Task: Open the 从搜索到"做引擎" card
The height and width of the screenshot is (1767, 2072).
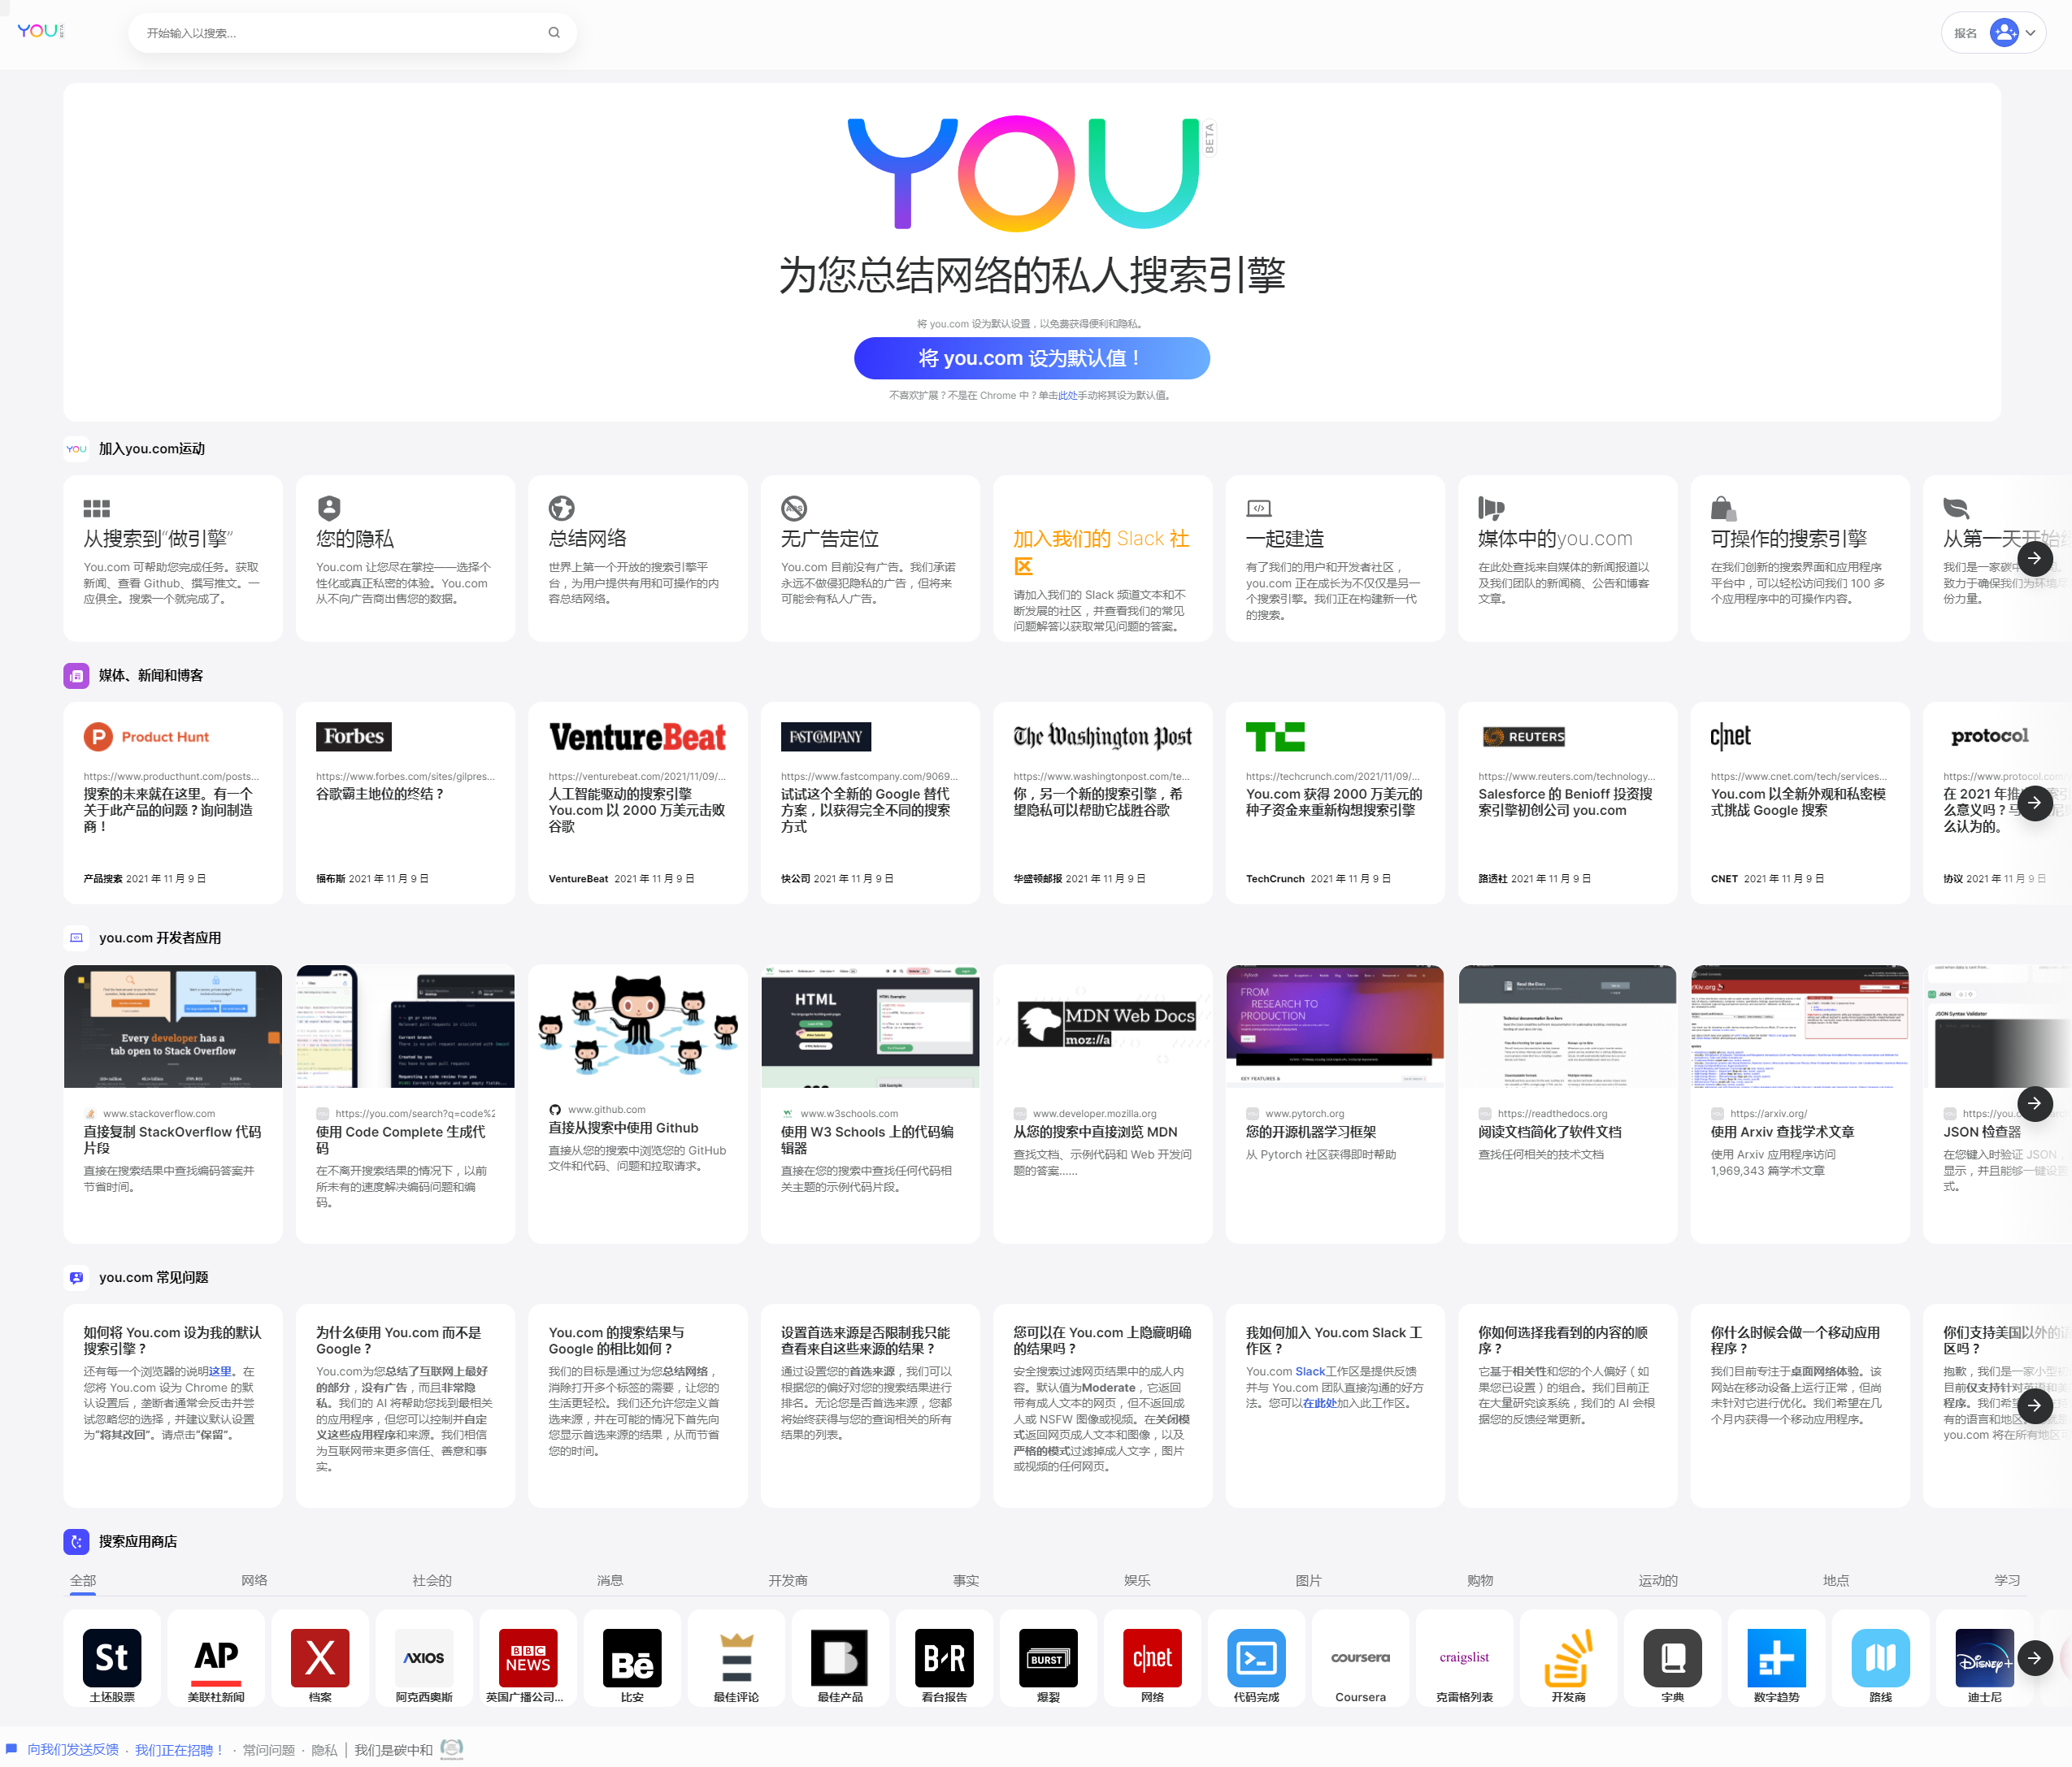Action: pos(173,557)
